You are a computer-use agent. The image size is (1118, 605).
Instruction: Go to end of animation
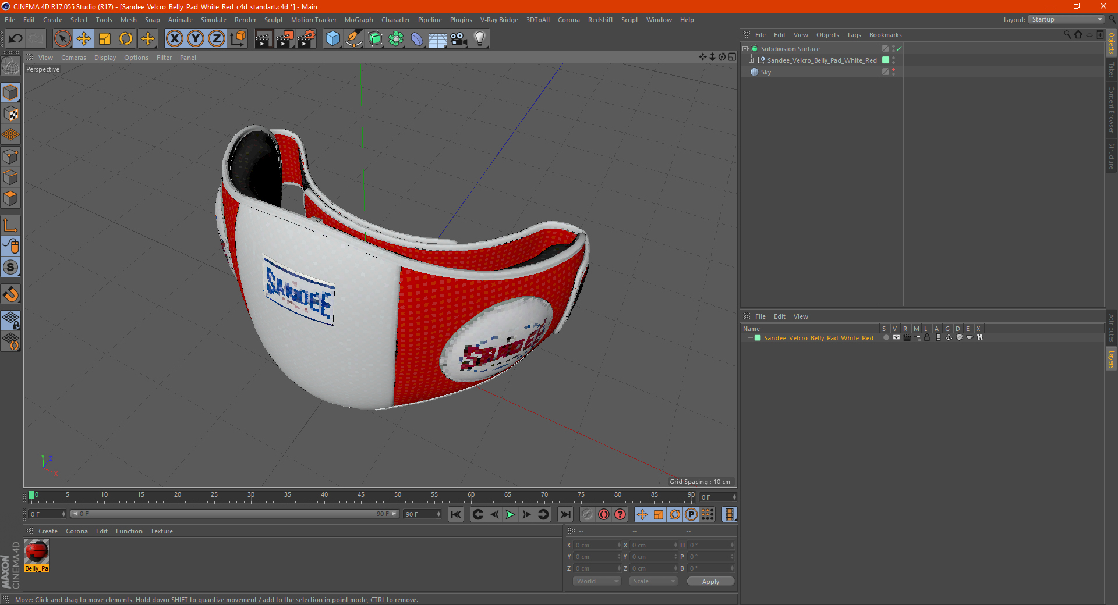[565, 514]
